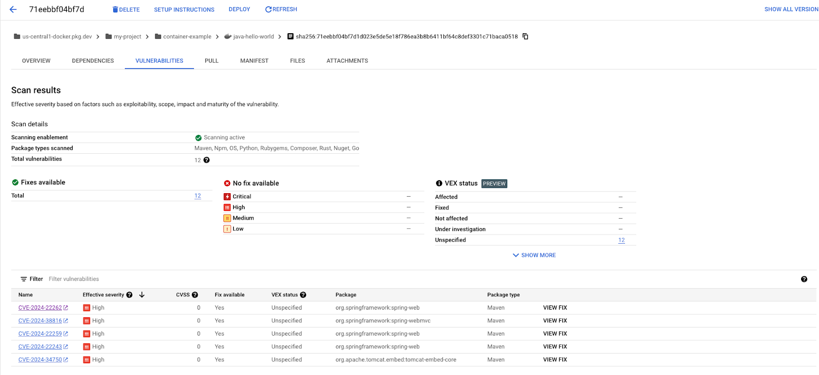Click the back arrow icon
Viewport: 819px width, 375px height.
[13, 10]
